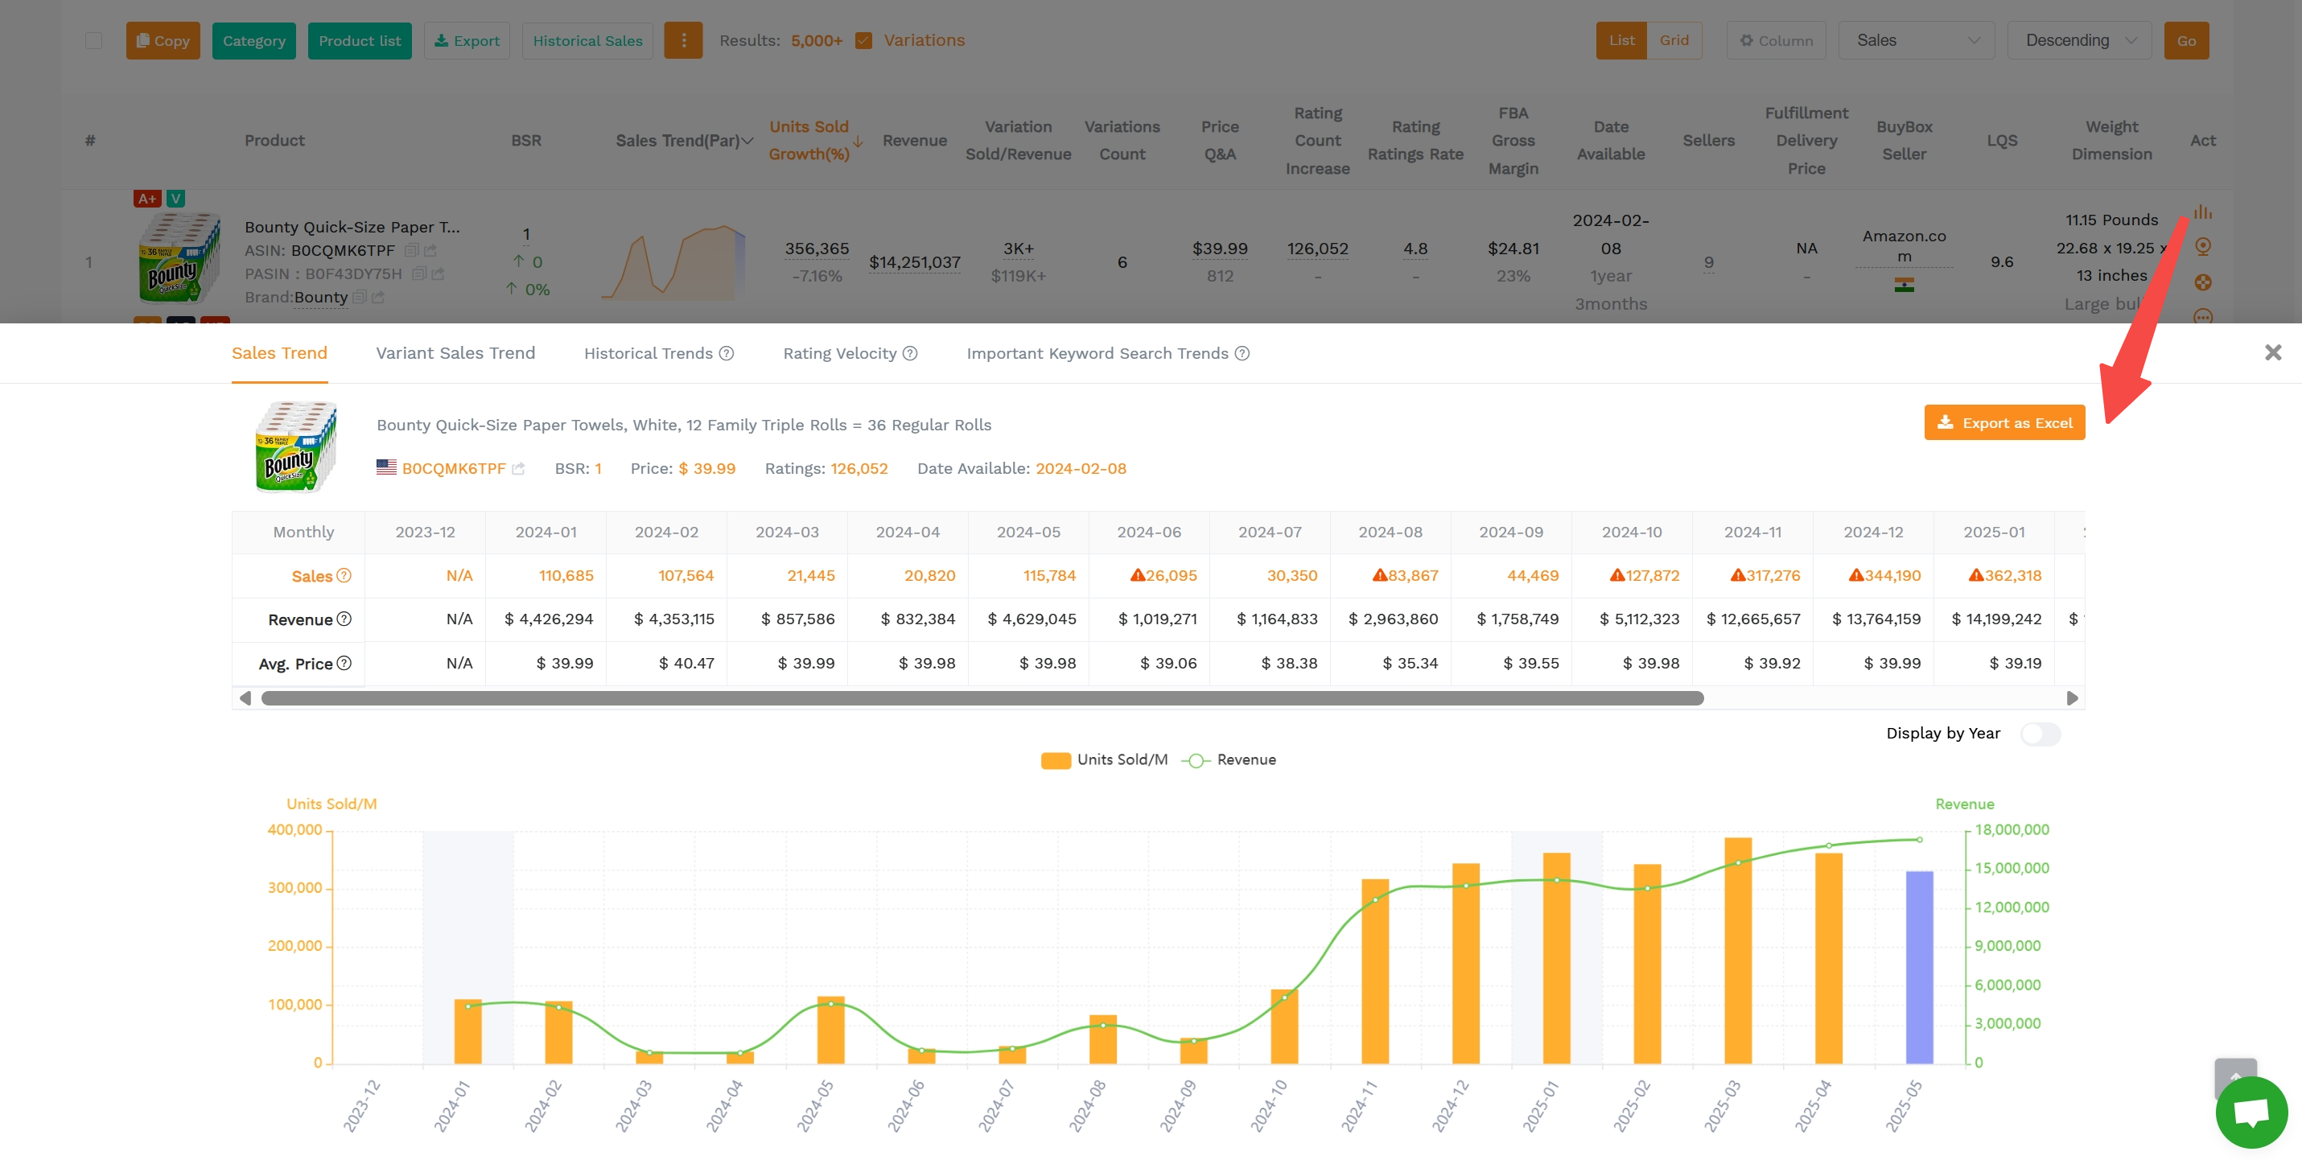Open Important Keyword Search Trends tab
Image resolution: width=2302 pixels, height=1160 pixels.
tap(1097, 353)
